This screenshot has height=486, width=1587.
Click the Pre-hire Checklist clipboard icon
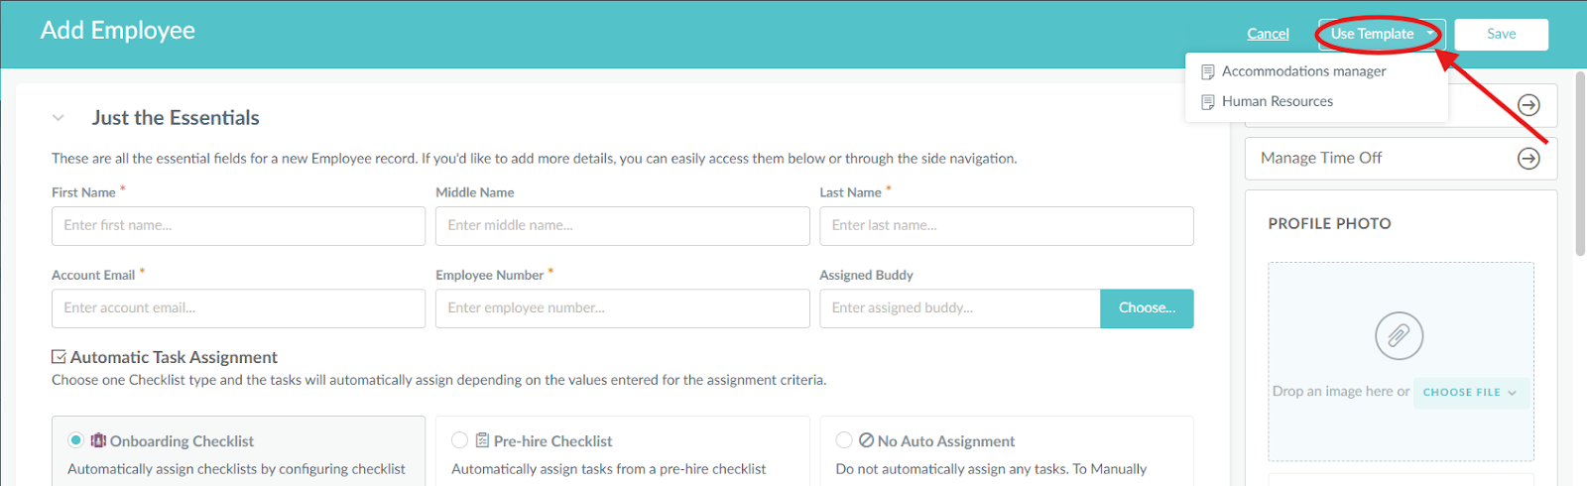[x=482, y=440]
